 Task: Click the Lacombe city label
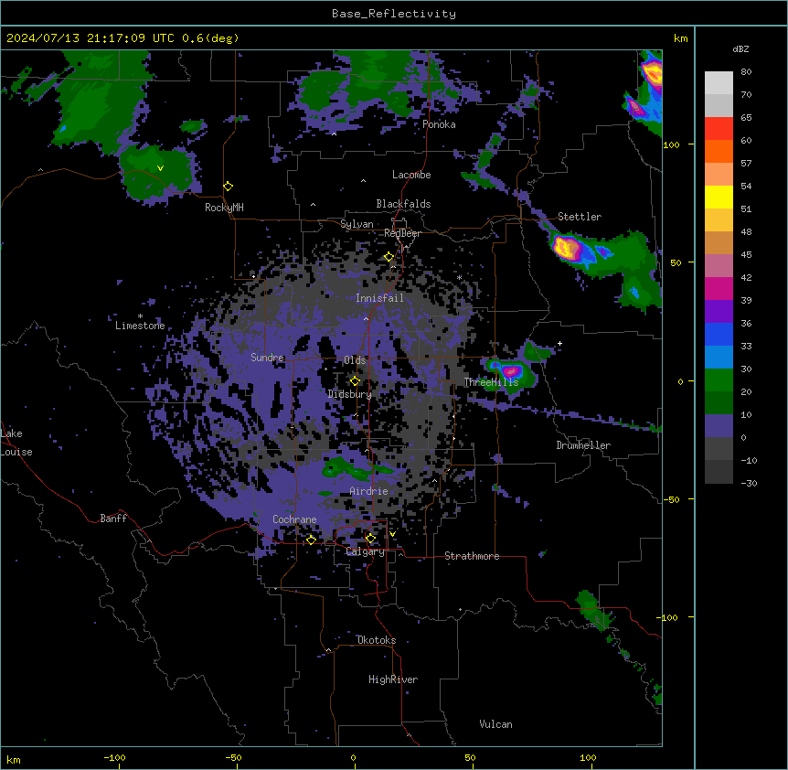click(x=411, y=175)
